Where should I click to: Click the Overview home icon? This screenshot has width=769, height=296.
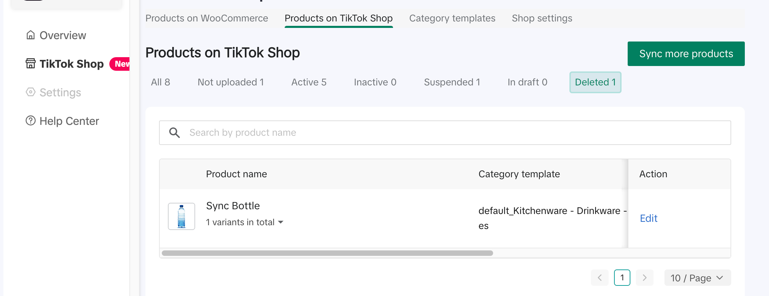click(x=31, y=35)
